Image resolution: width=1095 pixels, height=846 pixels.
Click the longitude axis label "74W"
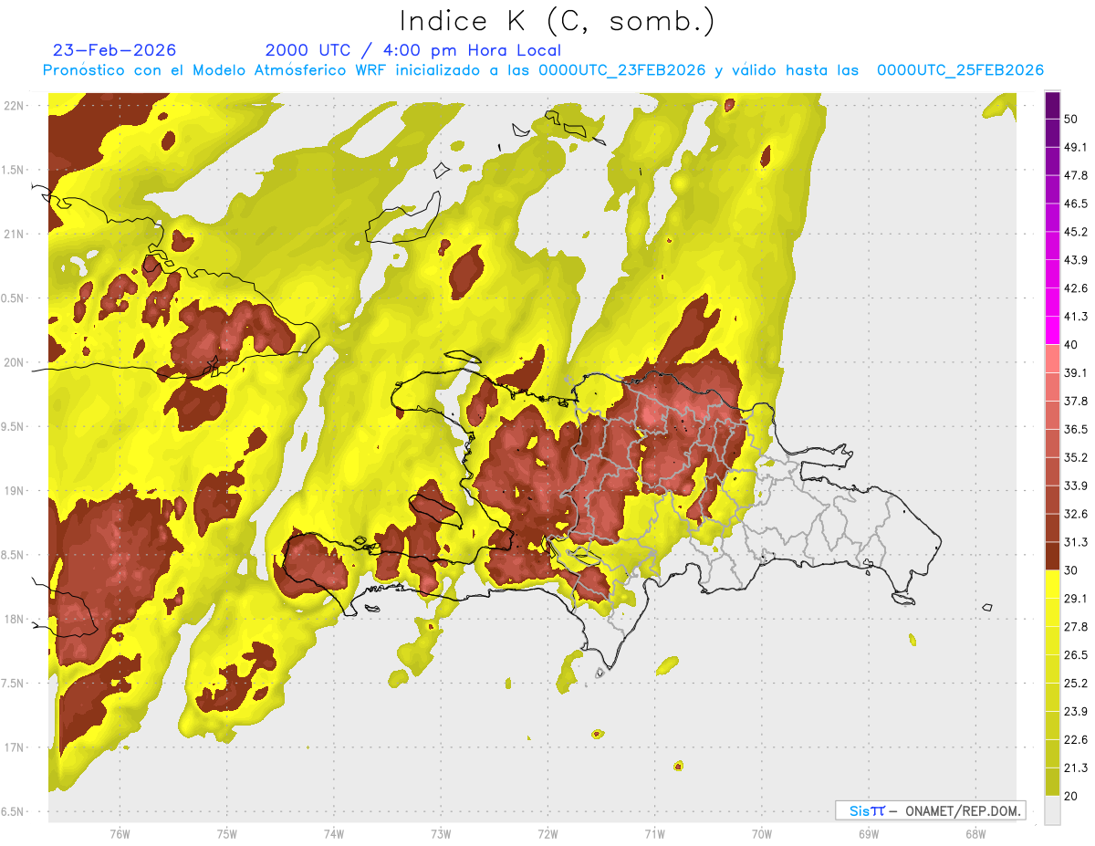click(333, 834)
